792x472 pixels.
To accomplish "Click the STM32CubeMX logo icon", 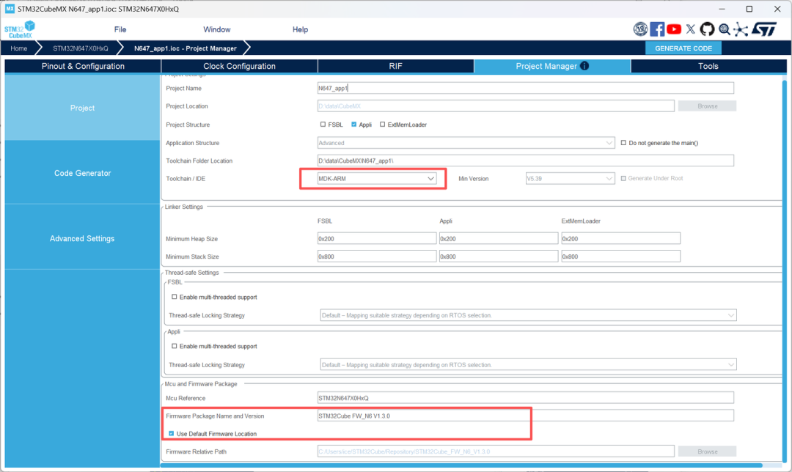I will (x=20, y=29).
